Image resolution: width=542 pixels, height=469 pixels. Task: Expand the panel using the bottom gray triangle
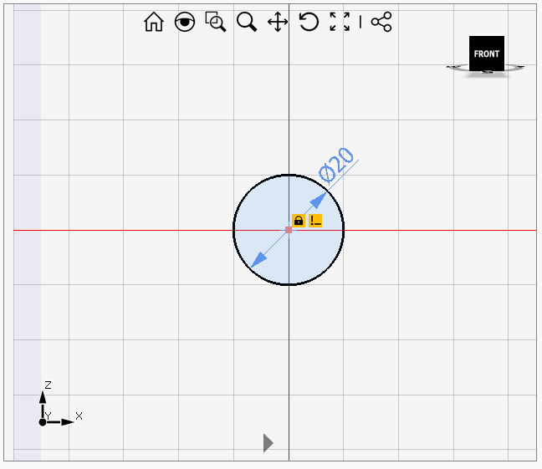pos(268,443)
